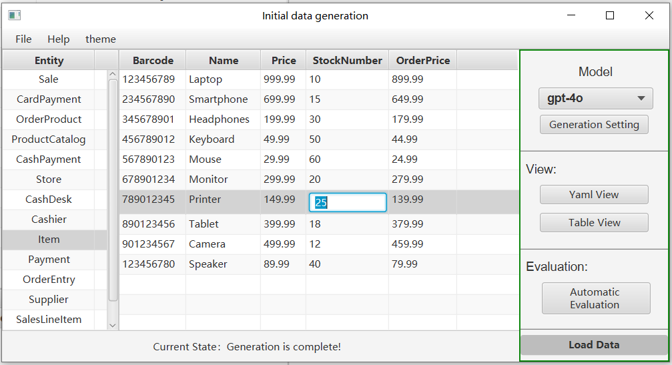
Task: Open the File menu
Action: [23, 39]
